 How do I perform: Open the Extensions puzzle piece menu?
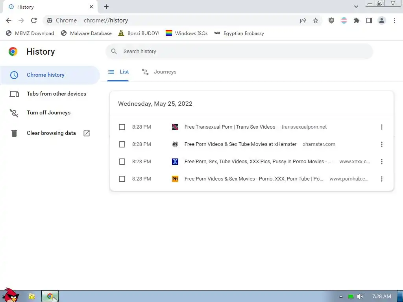[x=357, y=20]
